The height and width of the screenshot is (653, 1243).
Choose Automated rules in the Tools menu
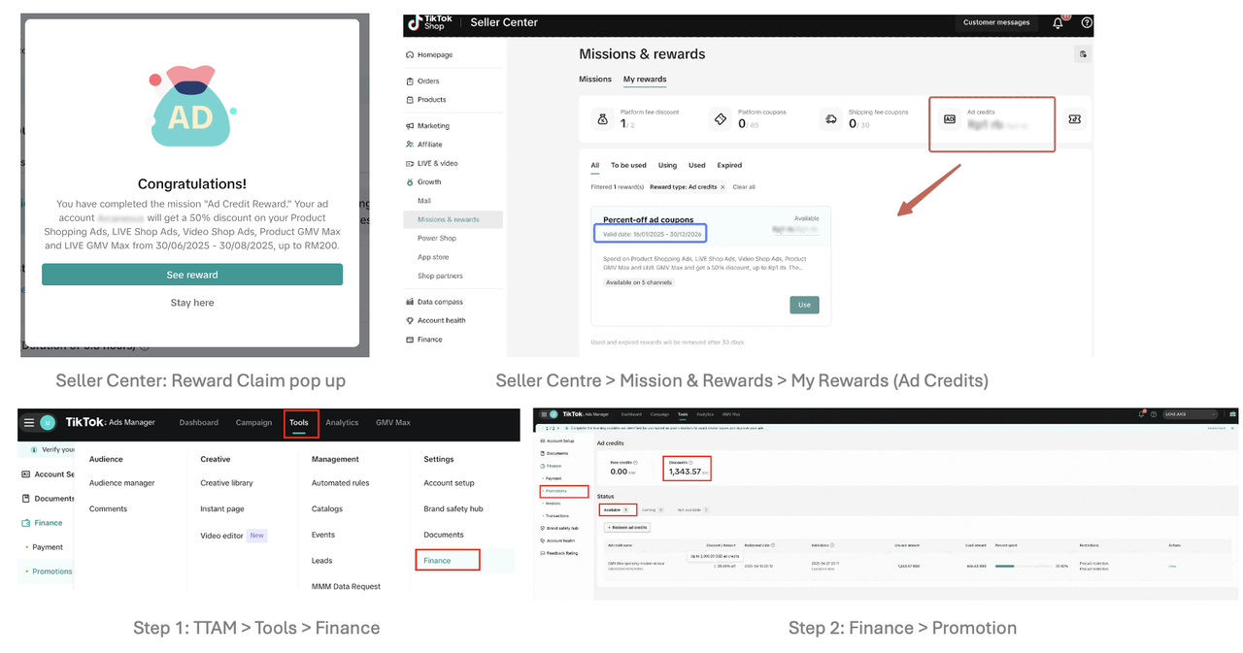(341, 483)
